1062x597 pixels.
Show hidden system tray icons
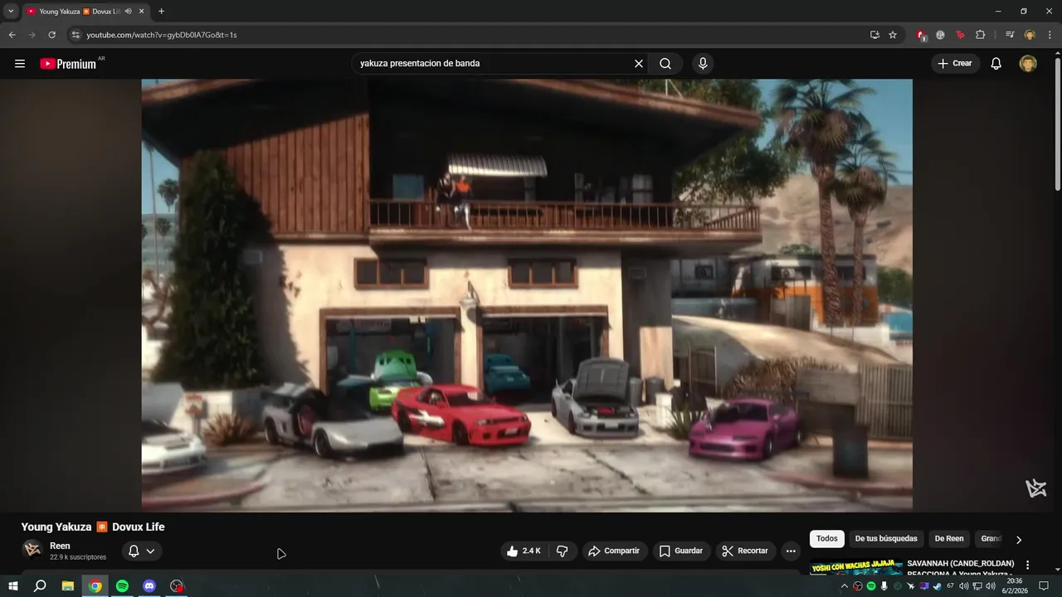pyautogui.click(x=845, y=586)
